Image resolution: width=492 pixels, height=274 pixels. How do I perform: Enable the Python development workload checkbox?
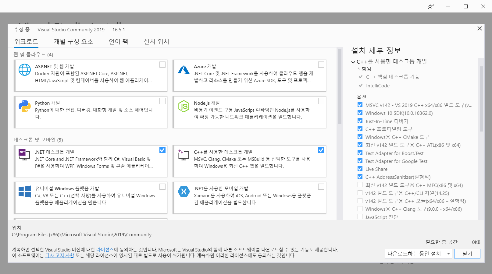click(162, 101)
